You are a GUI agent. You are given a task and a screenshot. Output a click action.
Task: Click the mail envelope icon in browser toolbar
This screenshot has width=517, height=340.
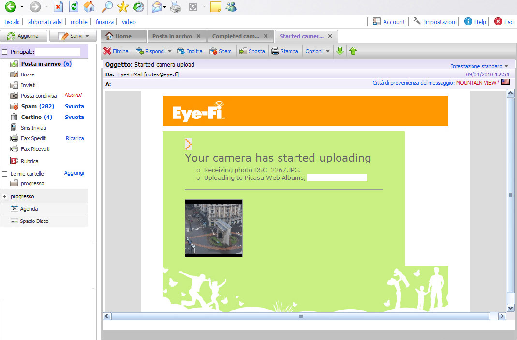(157, 7)
